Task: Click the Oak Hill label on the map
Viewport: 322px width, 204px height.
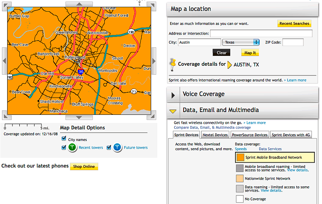Action: coord(47,73)
